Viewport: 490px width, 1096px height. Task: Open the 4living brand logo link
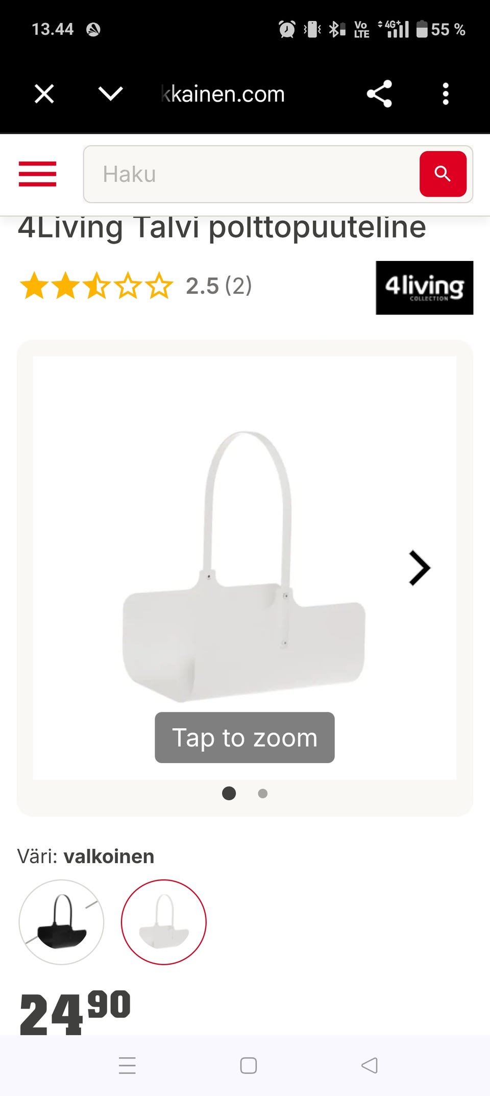[425, 288]
